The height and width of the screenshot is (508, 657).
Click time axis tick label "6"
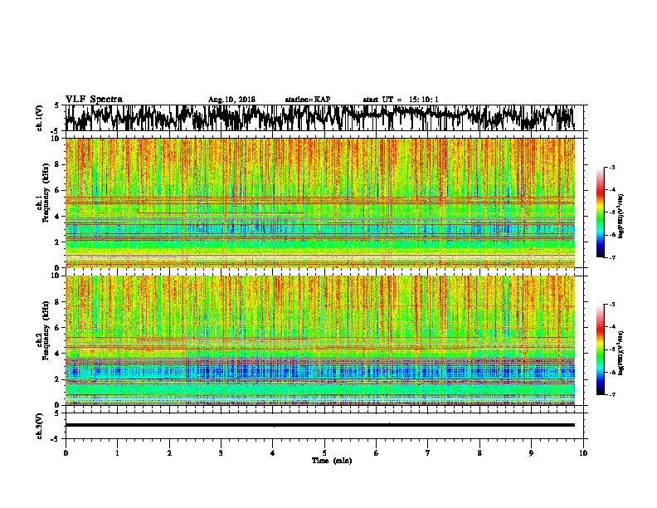[377, 453]
